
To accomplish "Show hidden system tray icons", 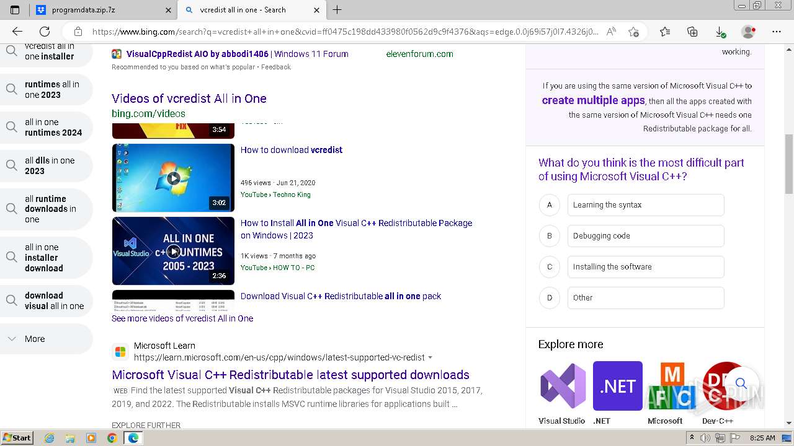I will pyautogui.click(x=692, y=438).
